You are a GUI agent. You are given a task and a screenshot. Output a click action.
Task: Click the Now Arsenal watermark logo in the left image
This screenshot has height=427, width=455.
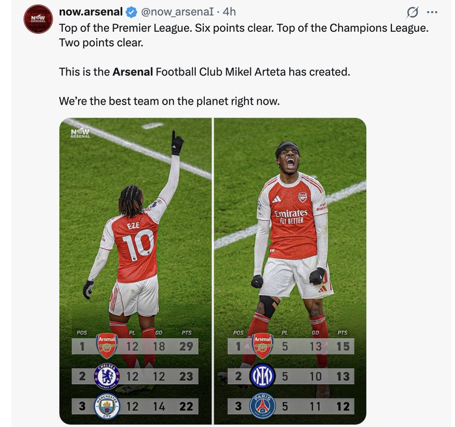pyautogui.click(x=81, y=133)
